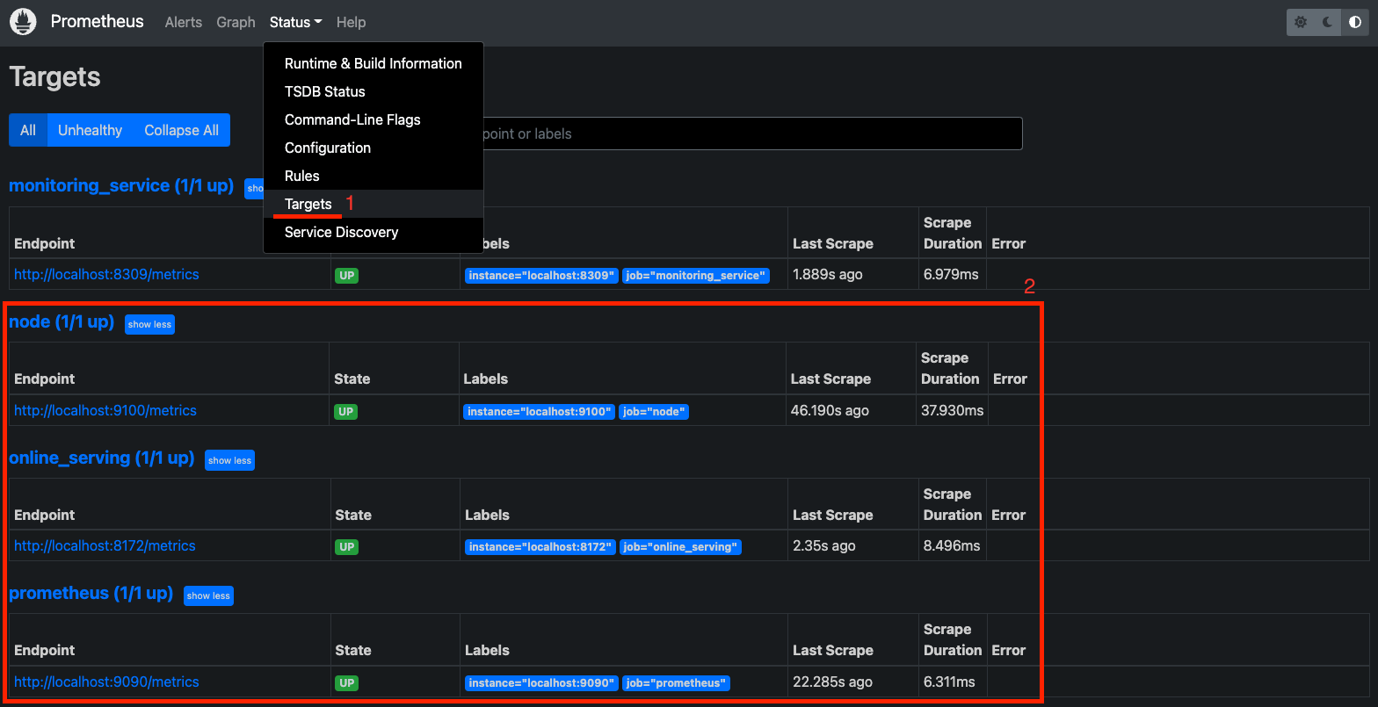Click the node table Endpoint column header

click(45, 379)
